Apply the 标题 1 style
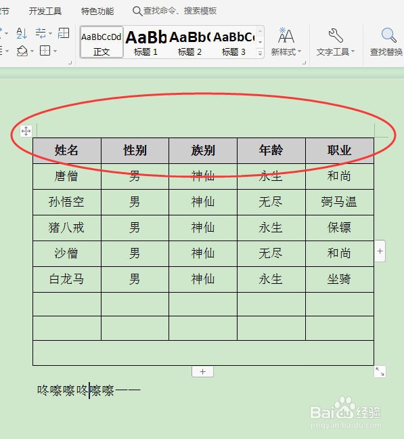This screenshot has height=439, width=404. [145, 42]
